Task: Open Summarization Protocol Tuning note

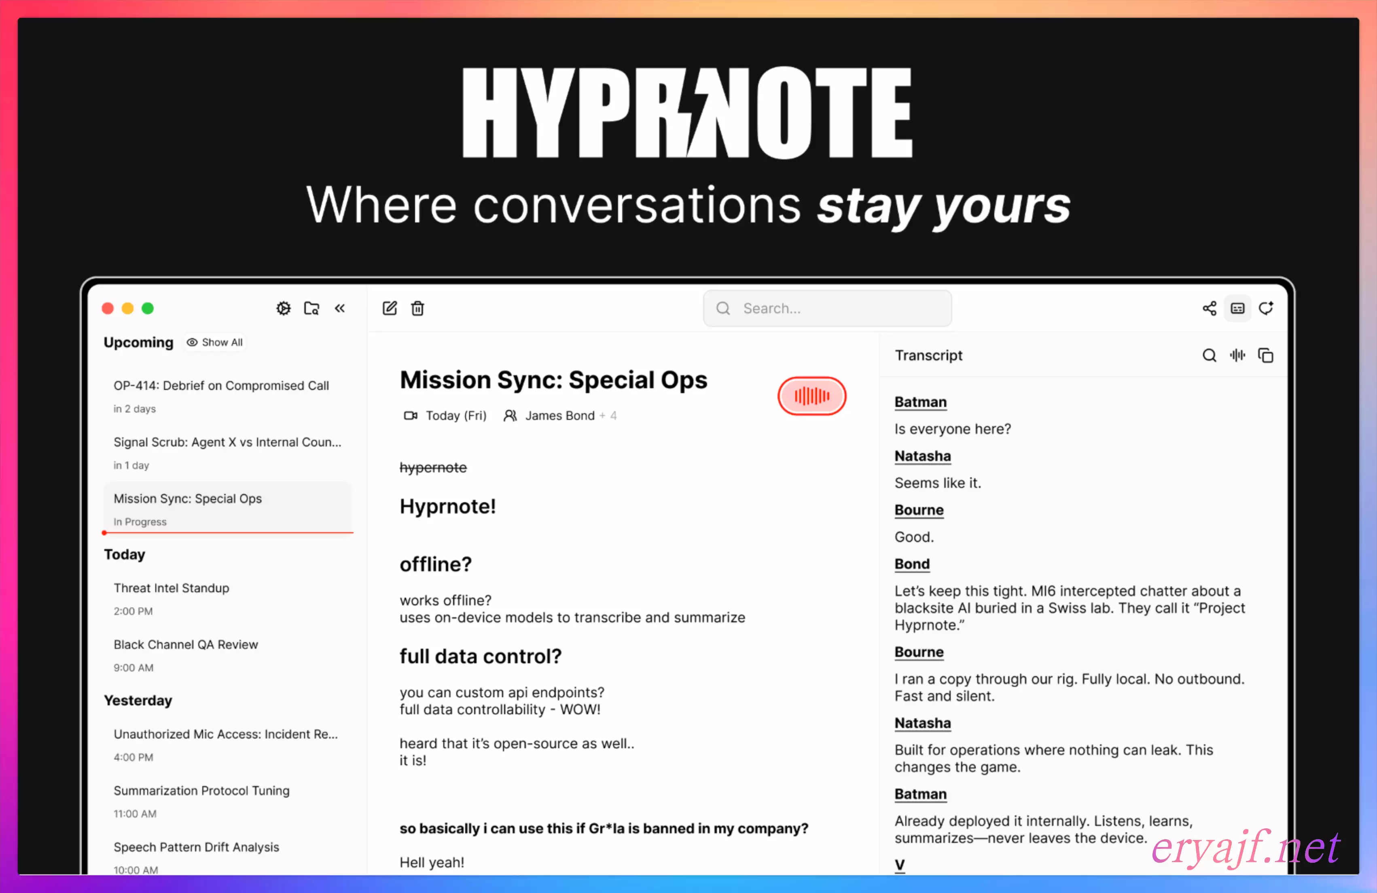Action: 201,791
